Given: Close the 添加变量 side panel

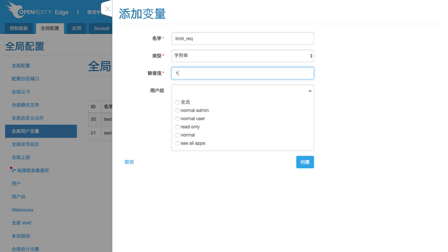Looking at the screenshot, I should [108, 9].
